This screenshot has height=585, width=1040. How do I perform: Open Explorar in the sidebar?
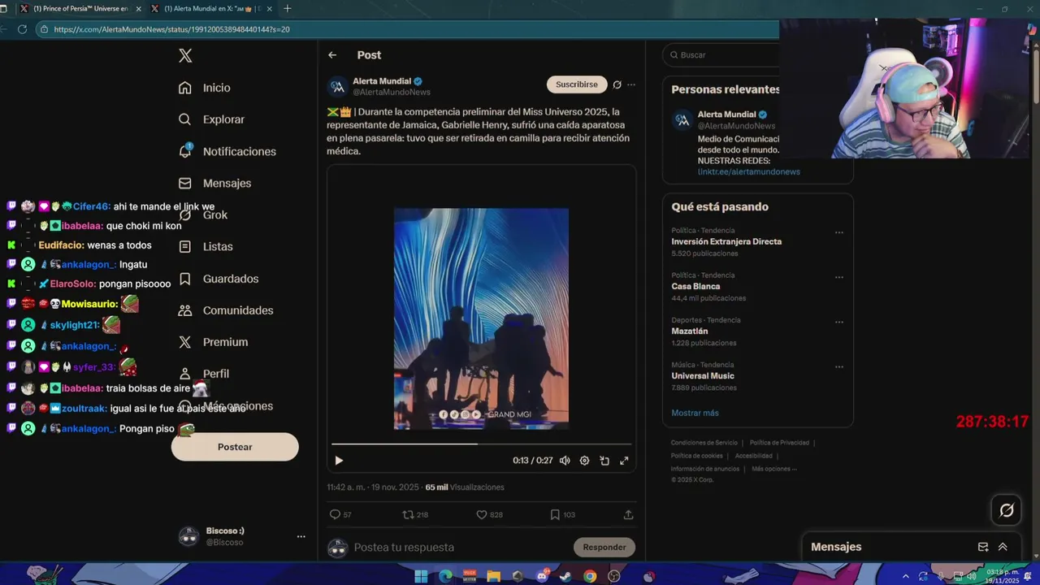(x=211, y=119)
